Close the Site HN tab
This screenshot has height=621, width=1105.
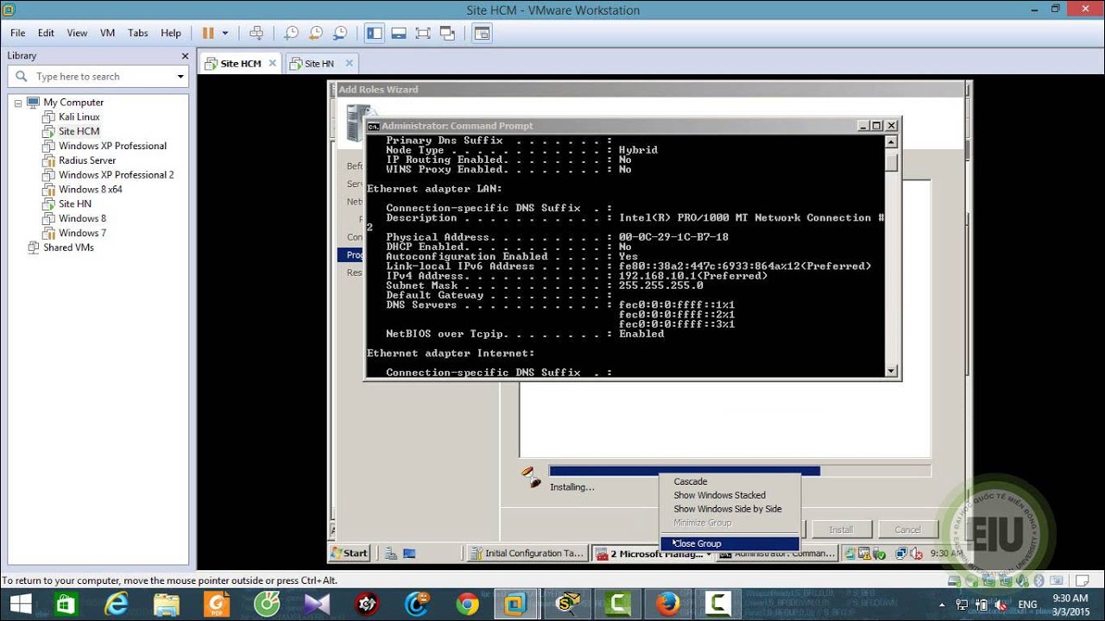pyautogui.click(x=349, y=63)
